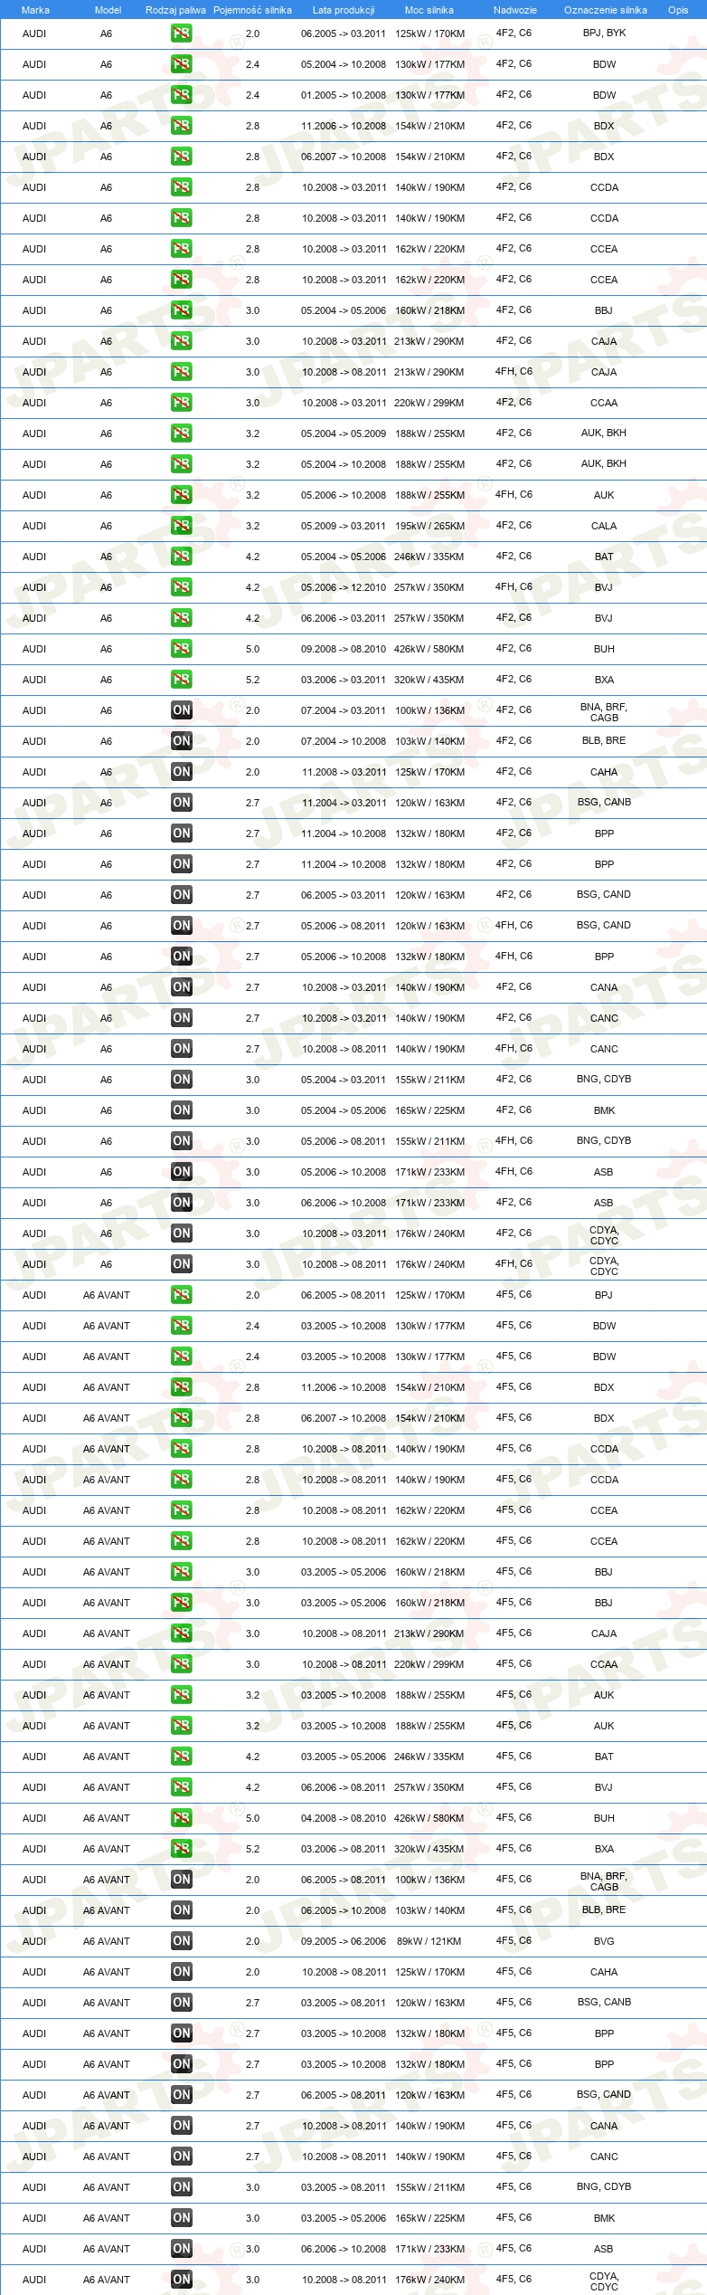Click petrol icon in A6 2.8 06.2007 BDX row
This screenshot has width=707, height=2295.
(181, 157)
